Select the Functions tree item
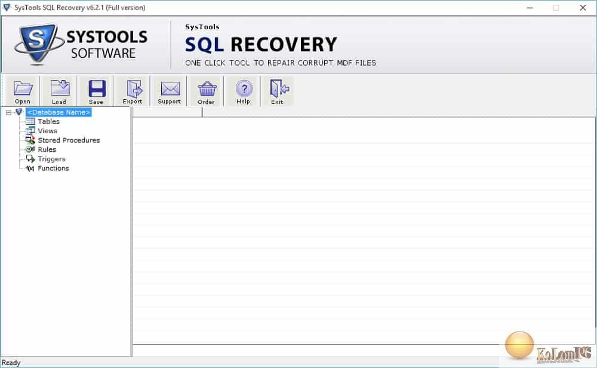This screenshot has width=597, height=368. [x=53, y=168]
